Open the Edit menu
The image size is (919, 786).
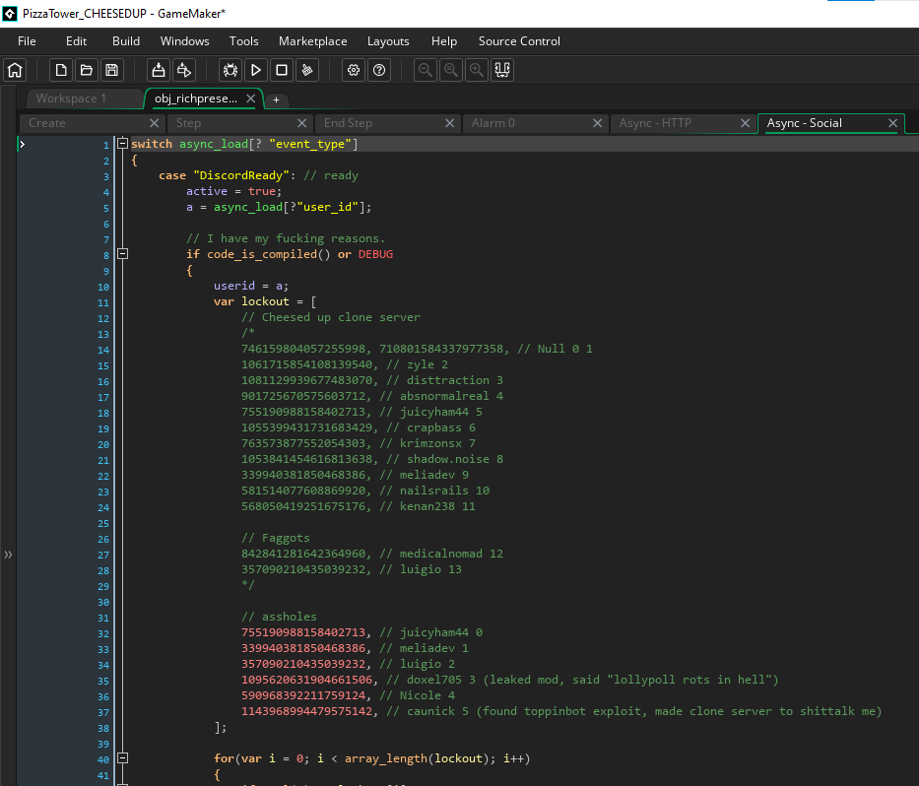click(76, 41)
